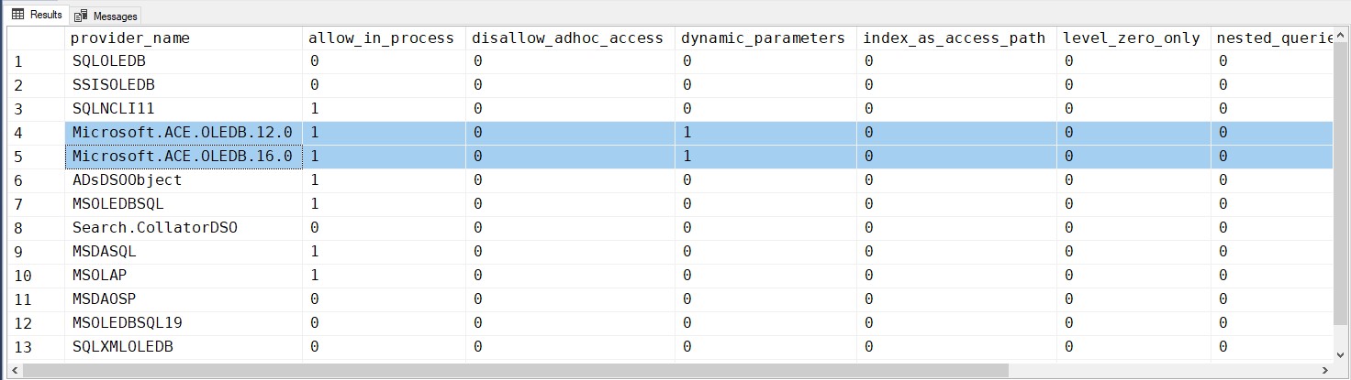1351x380 pixels.
Task: Click the vertical scrollbar thumb
Action: [1341, 183]
